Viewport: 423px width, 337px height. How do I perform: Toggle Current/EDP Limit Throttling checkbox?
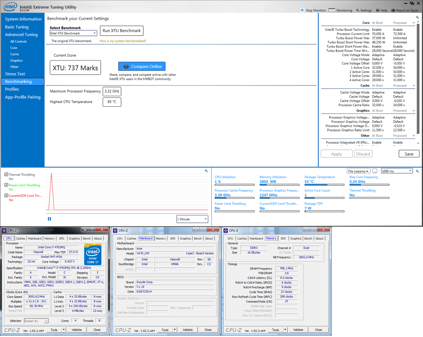coord(6,196)
